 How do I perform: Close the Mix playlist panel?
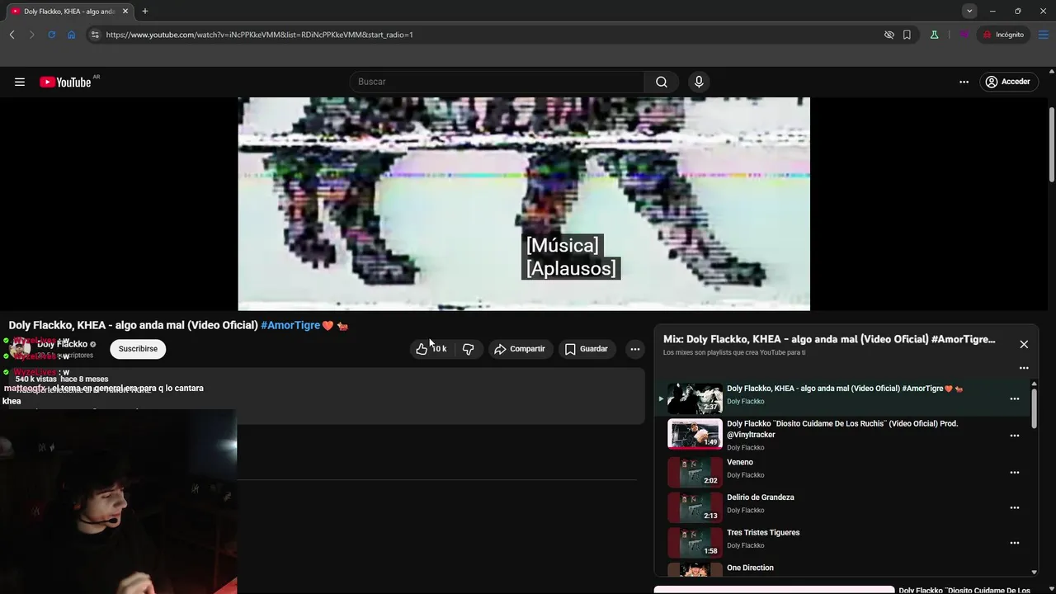pyautogui.click(x=1024, y=344)
